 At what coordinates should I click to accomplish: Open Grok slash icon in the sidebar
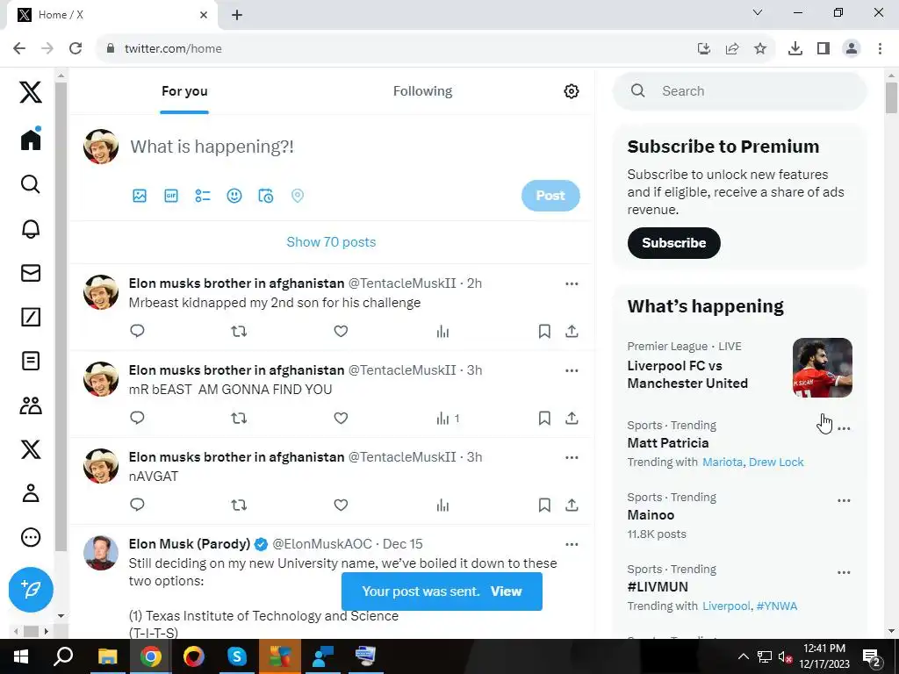coord(31,317)
